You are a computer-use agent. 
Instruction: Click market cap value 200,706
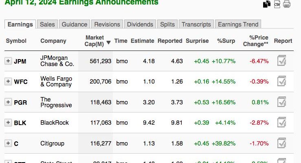[x=100, y=81]
